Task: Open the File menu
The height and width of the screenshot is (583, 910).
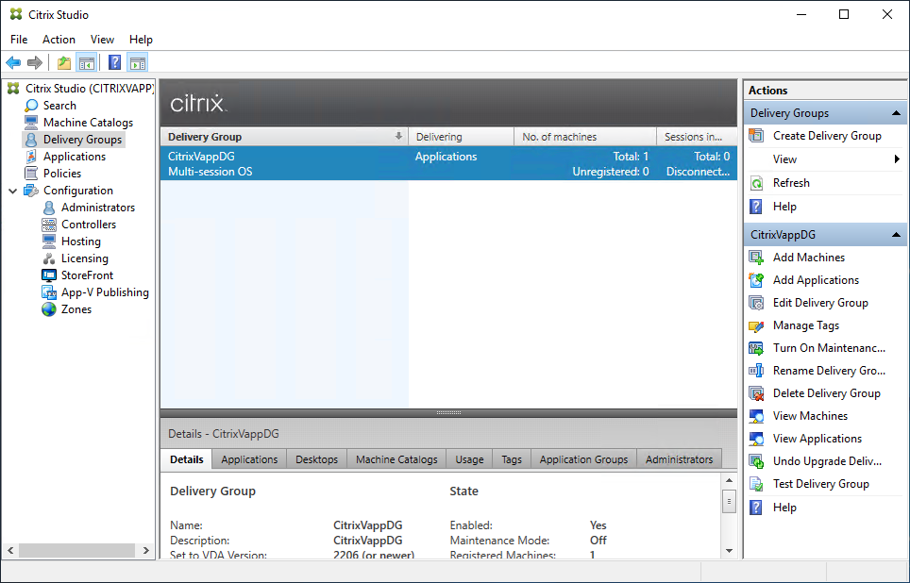Action: (x=19, y=40)
